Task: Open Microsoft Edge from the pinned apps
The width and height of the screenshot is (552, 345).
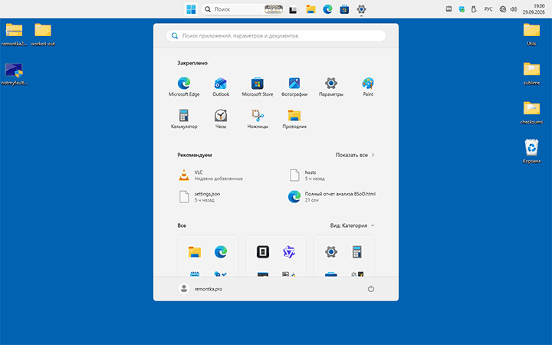Action: coord(184,87)
